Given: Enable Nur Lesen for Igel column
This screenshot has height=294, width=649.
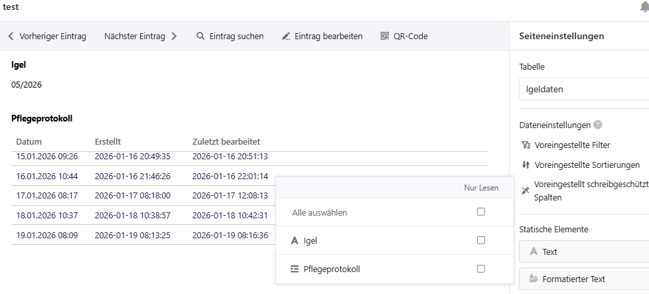Looking at the screenshot, I should 481,240.
